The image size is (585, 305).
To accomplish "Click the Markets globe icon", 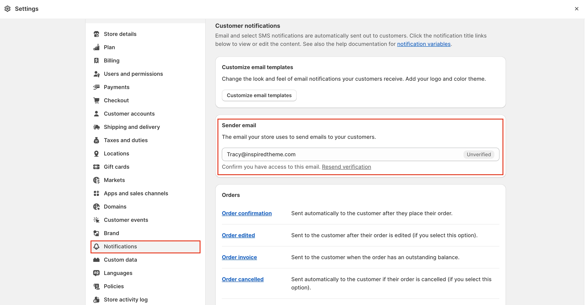I will 96,180.
